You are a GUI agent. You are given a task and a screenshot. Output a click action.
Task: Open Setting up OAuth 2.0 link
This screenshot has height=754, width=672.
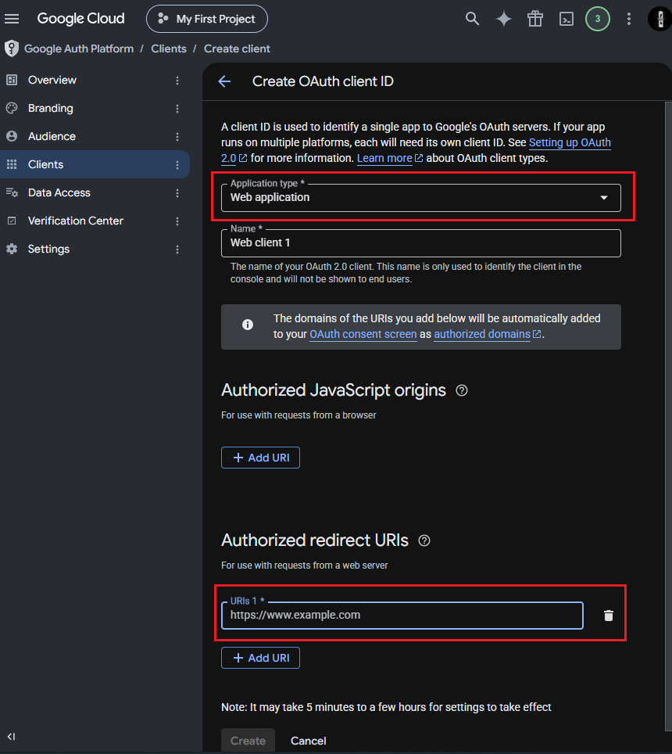[570, 143]
